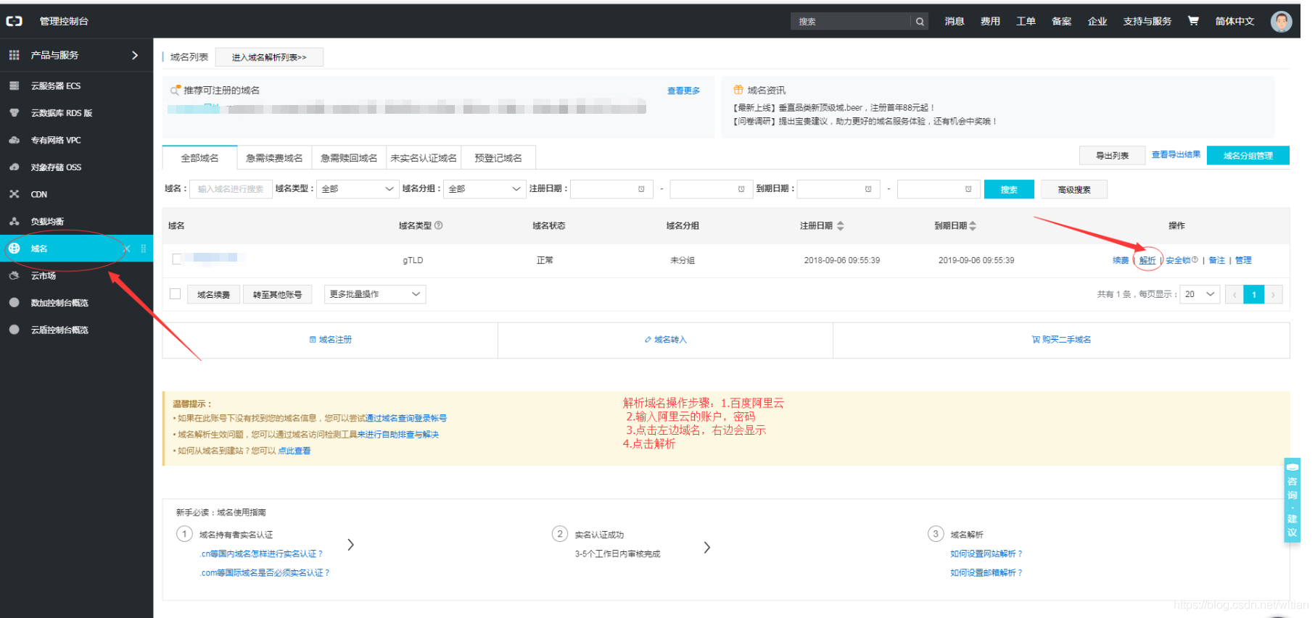The width and height of the screenshot is (1315, 618).
Task: Click the 备注 link in domain row
Action: coord(1216,260)
